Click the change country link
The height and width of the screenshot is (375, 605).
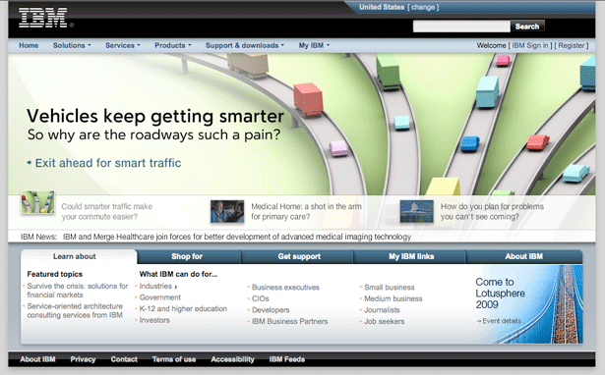[x=423, y=7]
